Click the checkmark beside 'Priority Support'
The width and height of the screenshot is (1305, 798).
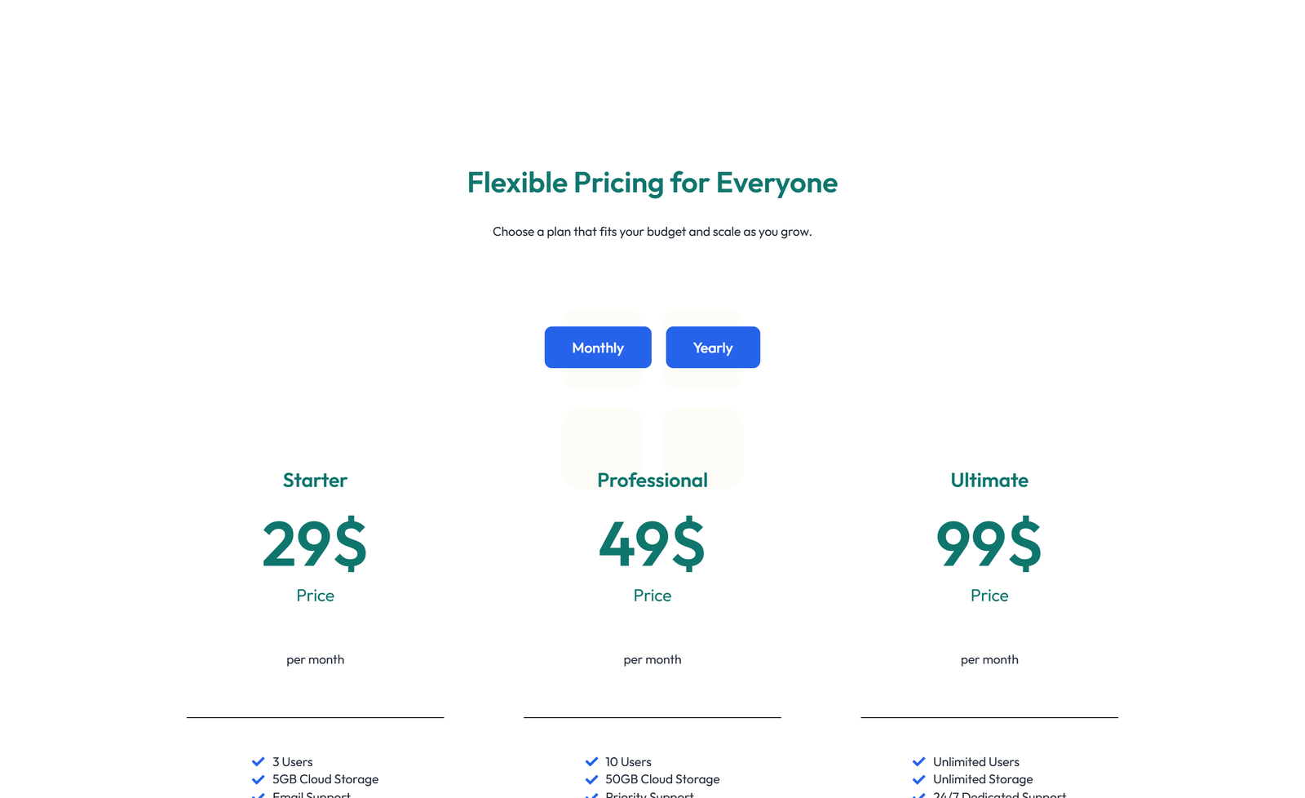click(x=592, y=795)
